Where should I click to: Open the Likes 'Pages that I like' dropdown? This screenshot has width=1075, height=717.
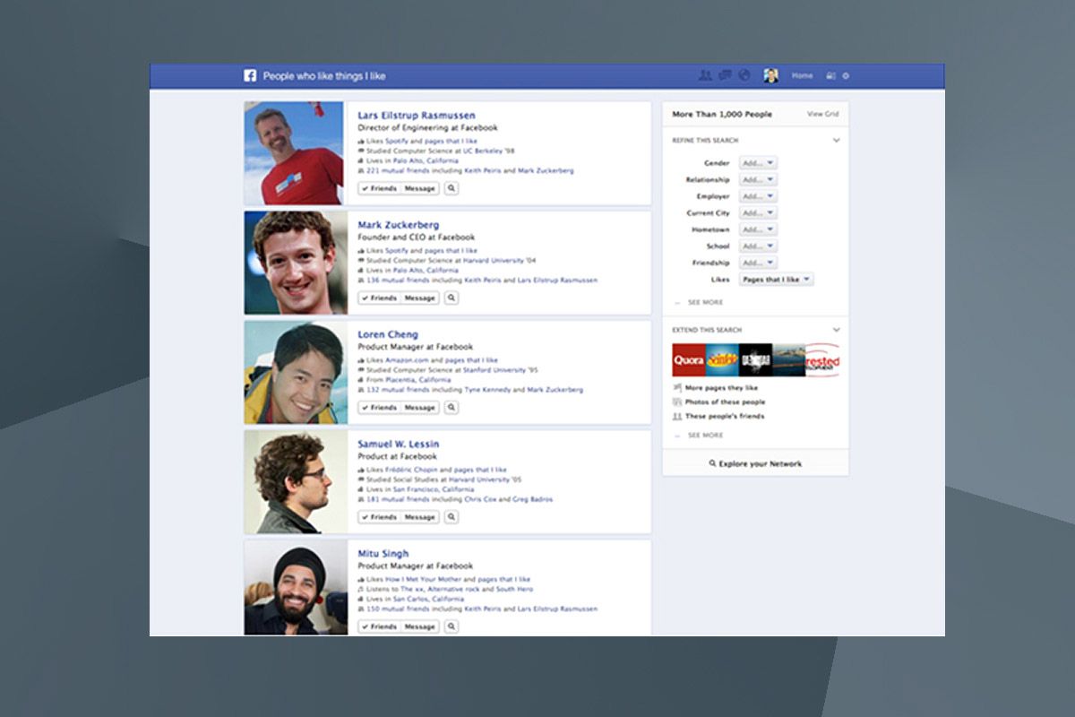[x=776, y=279]
